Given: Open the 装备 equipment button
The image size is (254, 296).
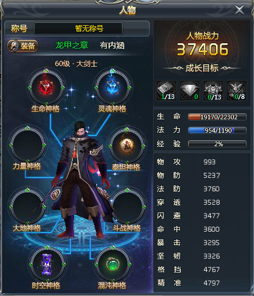Looking at the screenshot, I should tap(23, 46).
